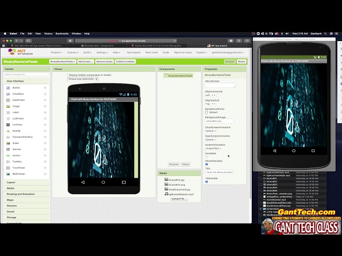342x256 pixels.
Task: Open the Connect menu
Action: click(73, 52)
